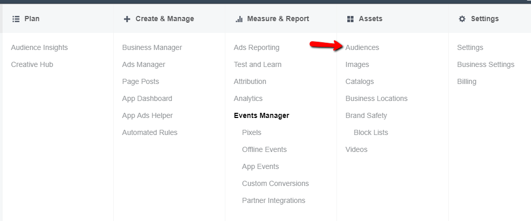Go to Partner Integrations

pyautogui.click(x=273, y=200)
